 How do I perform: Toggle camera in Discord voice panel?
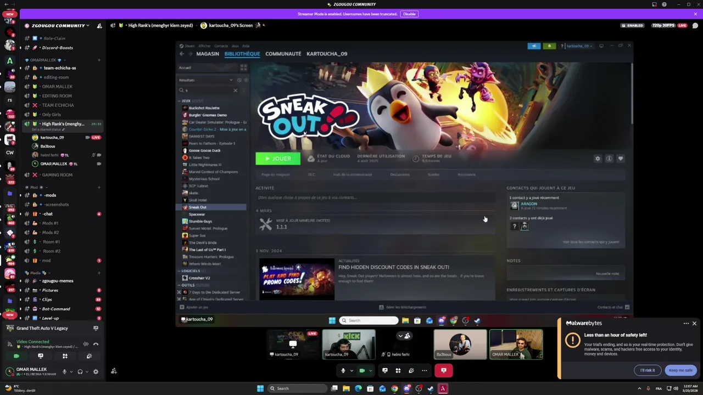point(16,356)
